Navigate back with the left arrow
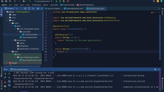Image resolution: width=164 pixels, height=92 pixels. (15, 1)
